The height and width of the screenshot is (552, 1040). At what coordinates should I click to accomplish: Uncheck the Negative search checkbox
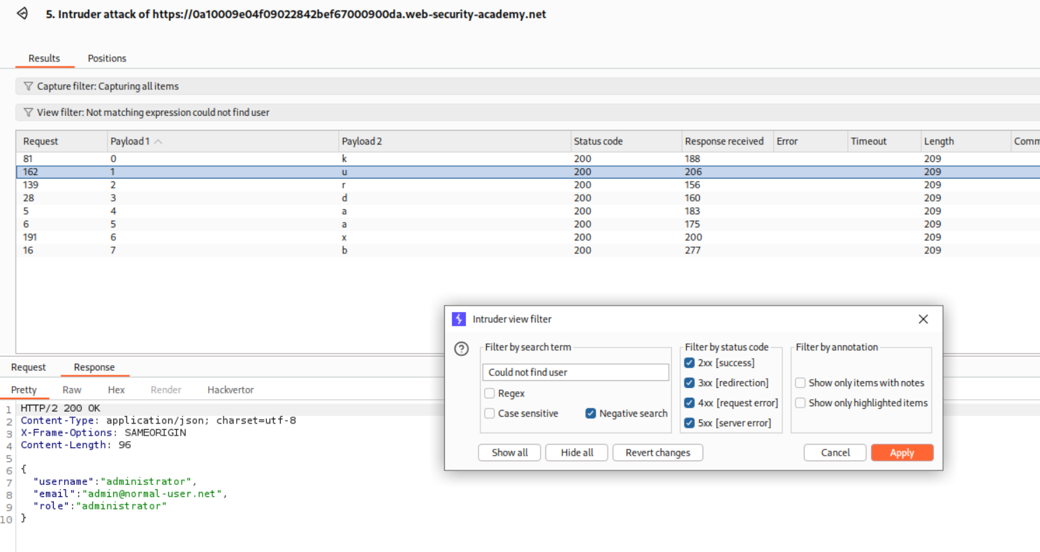(591, 413)
